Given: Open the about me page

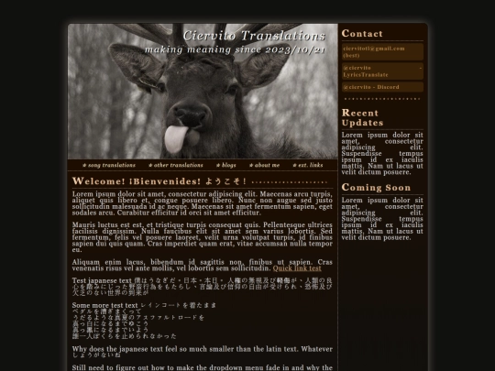Looking at the screenshot, I should click(x=264, y=165).
